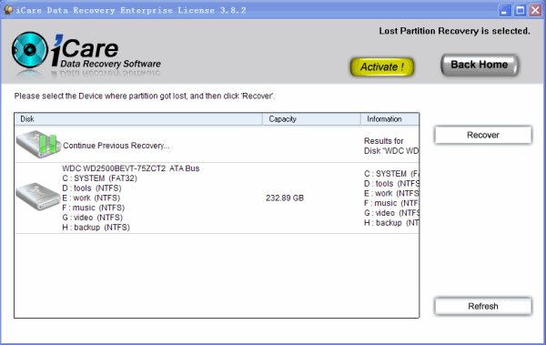Maximize the iCare Data Recovery window
The image size is (546, 345).
[521, 10]
